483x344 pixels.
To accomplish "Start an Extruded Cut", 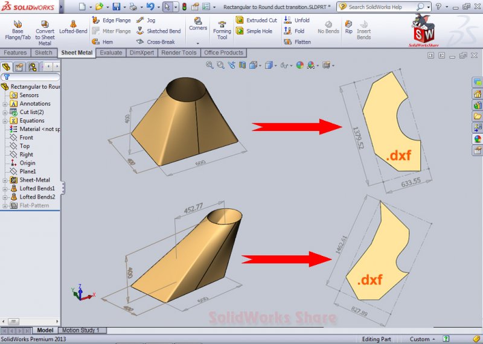I will coord(257,21).
